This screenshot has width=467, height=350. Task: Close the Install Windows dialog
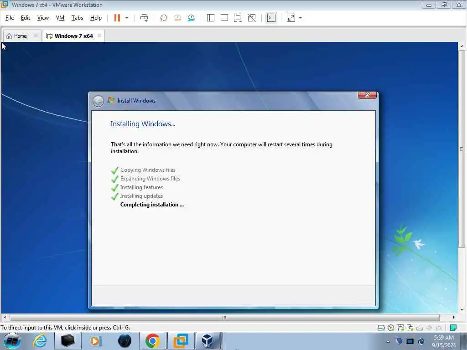coord(367,95)
